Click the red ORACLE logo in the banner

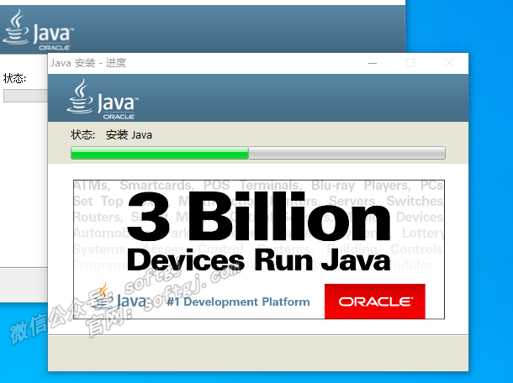coord(375,302)
